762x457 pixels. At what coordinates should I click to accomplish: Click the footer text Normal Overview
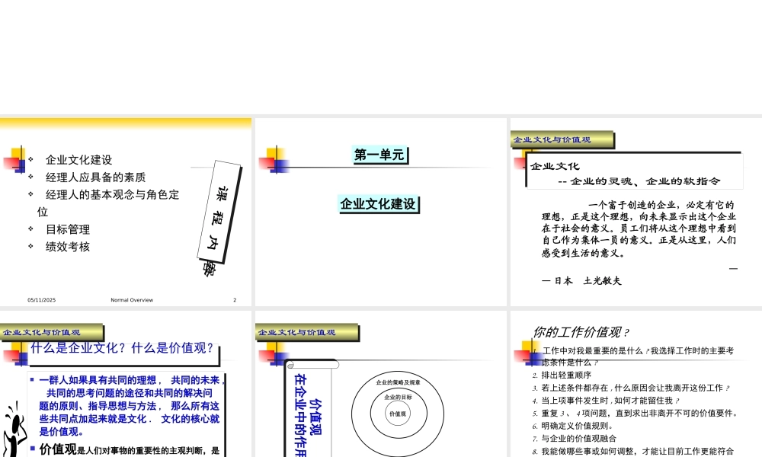point(132,300)
